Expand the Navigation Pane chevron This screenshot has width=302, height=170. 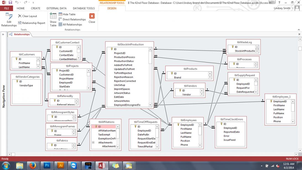click(x=3, y=34)
